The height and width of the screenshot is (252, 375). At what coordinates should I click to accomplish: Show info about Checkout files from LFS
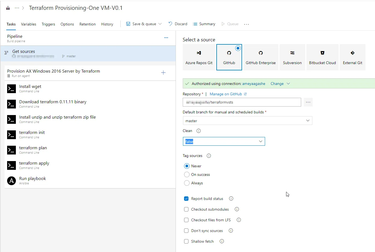[239, 220]
